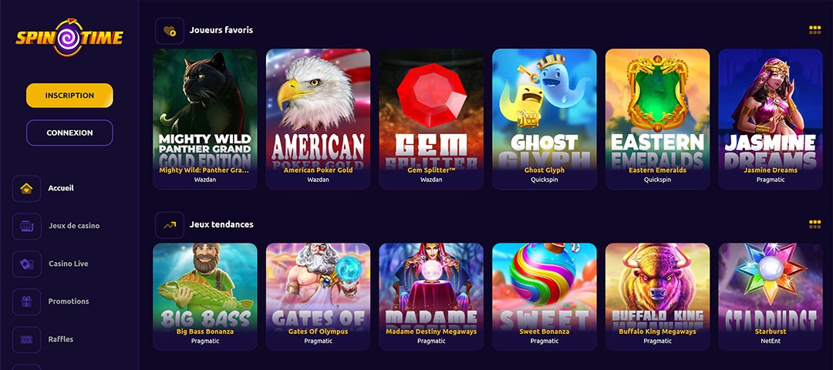This screenshot has height=370, width=833.
Task: Open the Casino Live cards icon
Action: pyautogui.click(x=26, y=264)
